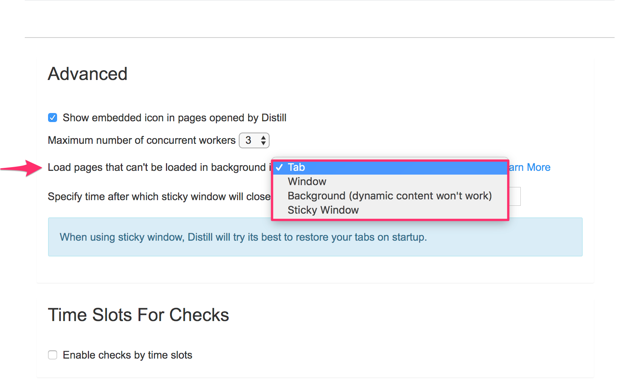This screenshot has height=380, width=630.
Task: Click the Advanced section heading
Action: coord(87,74)
